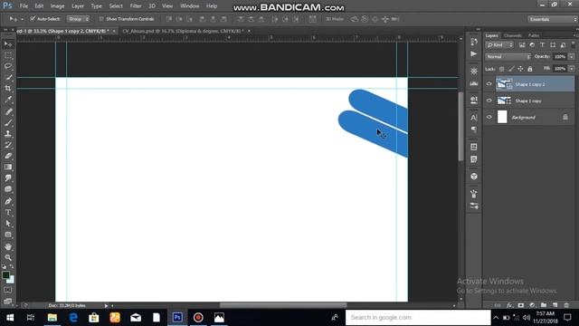Screen dimensions: 579x326
Task: Open the Move tool preset picker arrow
Action: [22, 19]
